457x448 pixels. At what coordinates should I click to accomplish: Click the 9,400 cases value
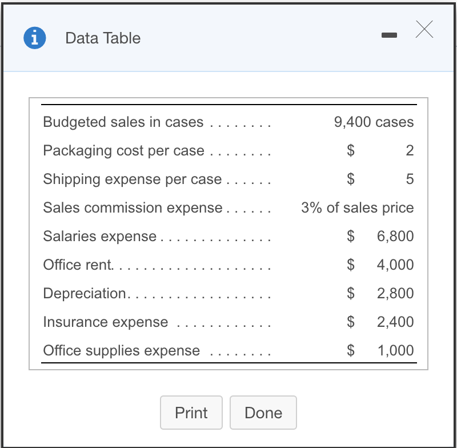tap(374, 122)
